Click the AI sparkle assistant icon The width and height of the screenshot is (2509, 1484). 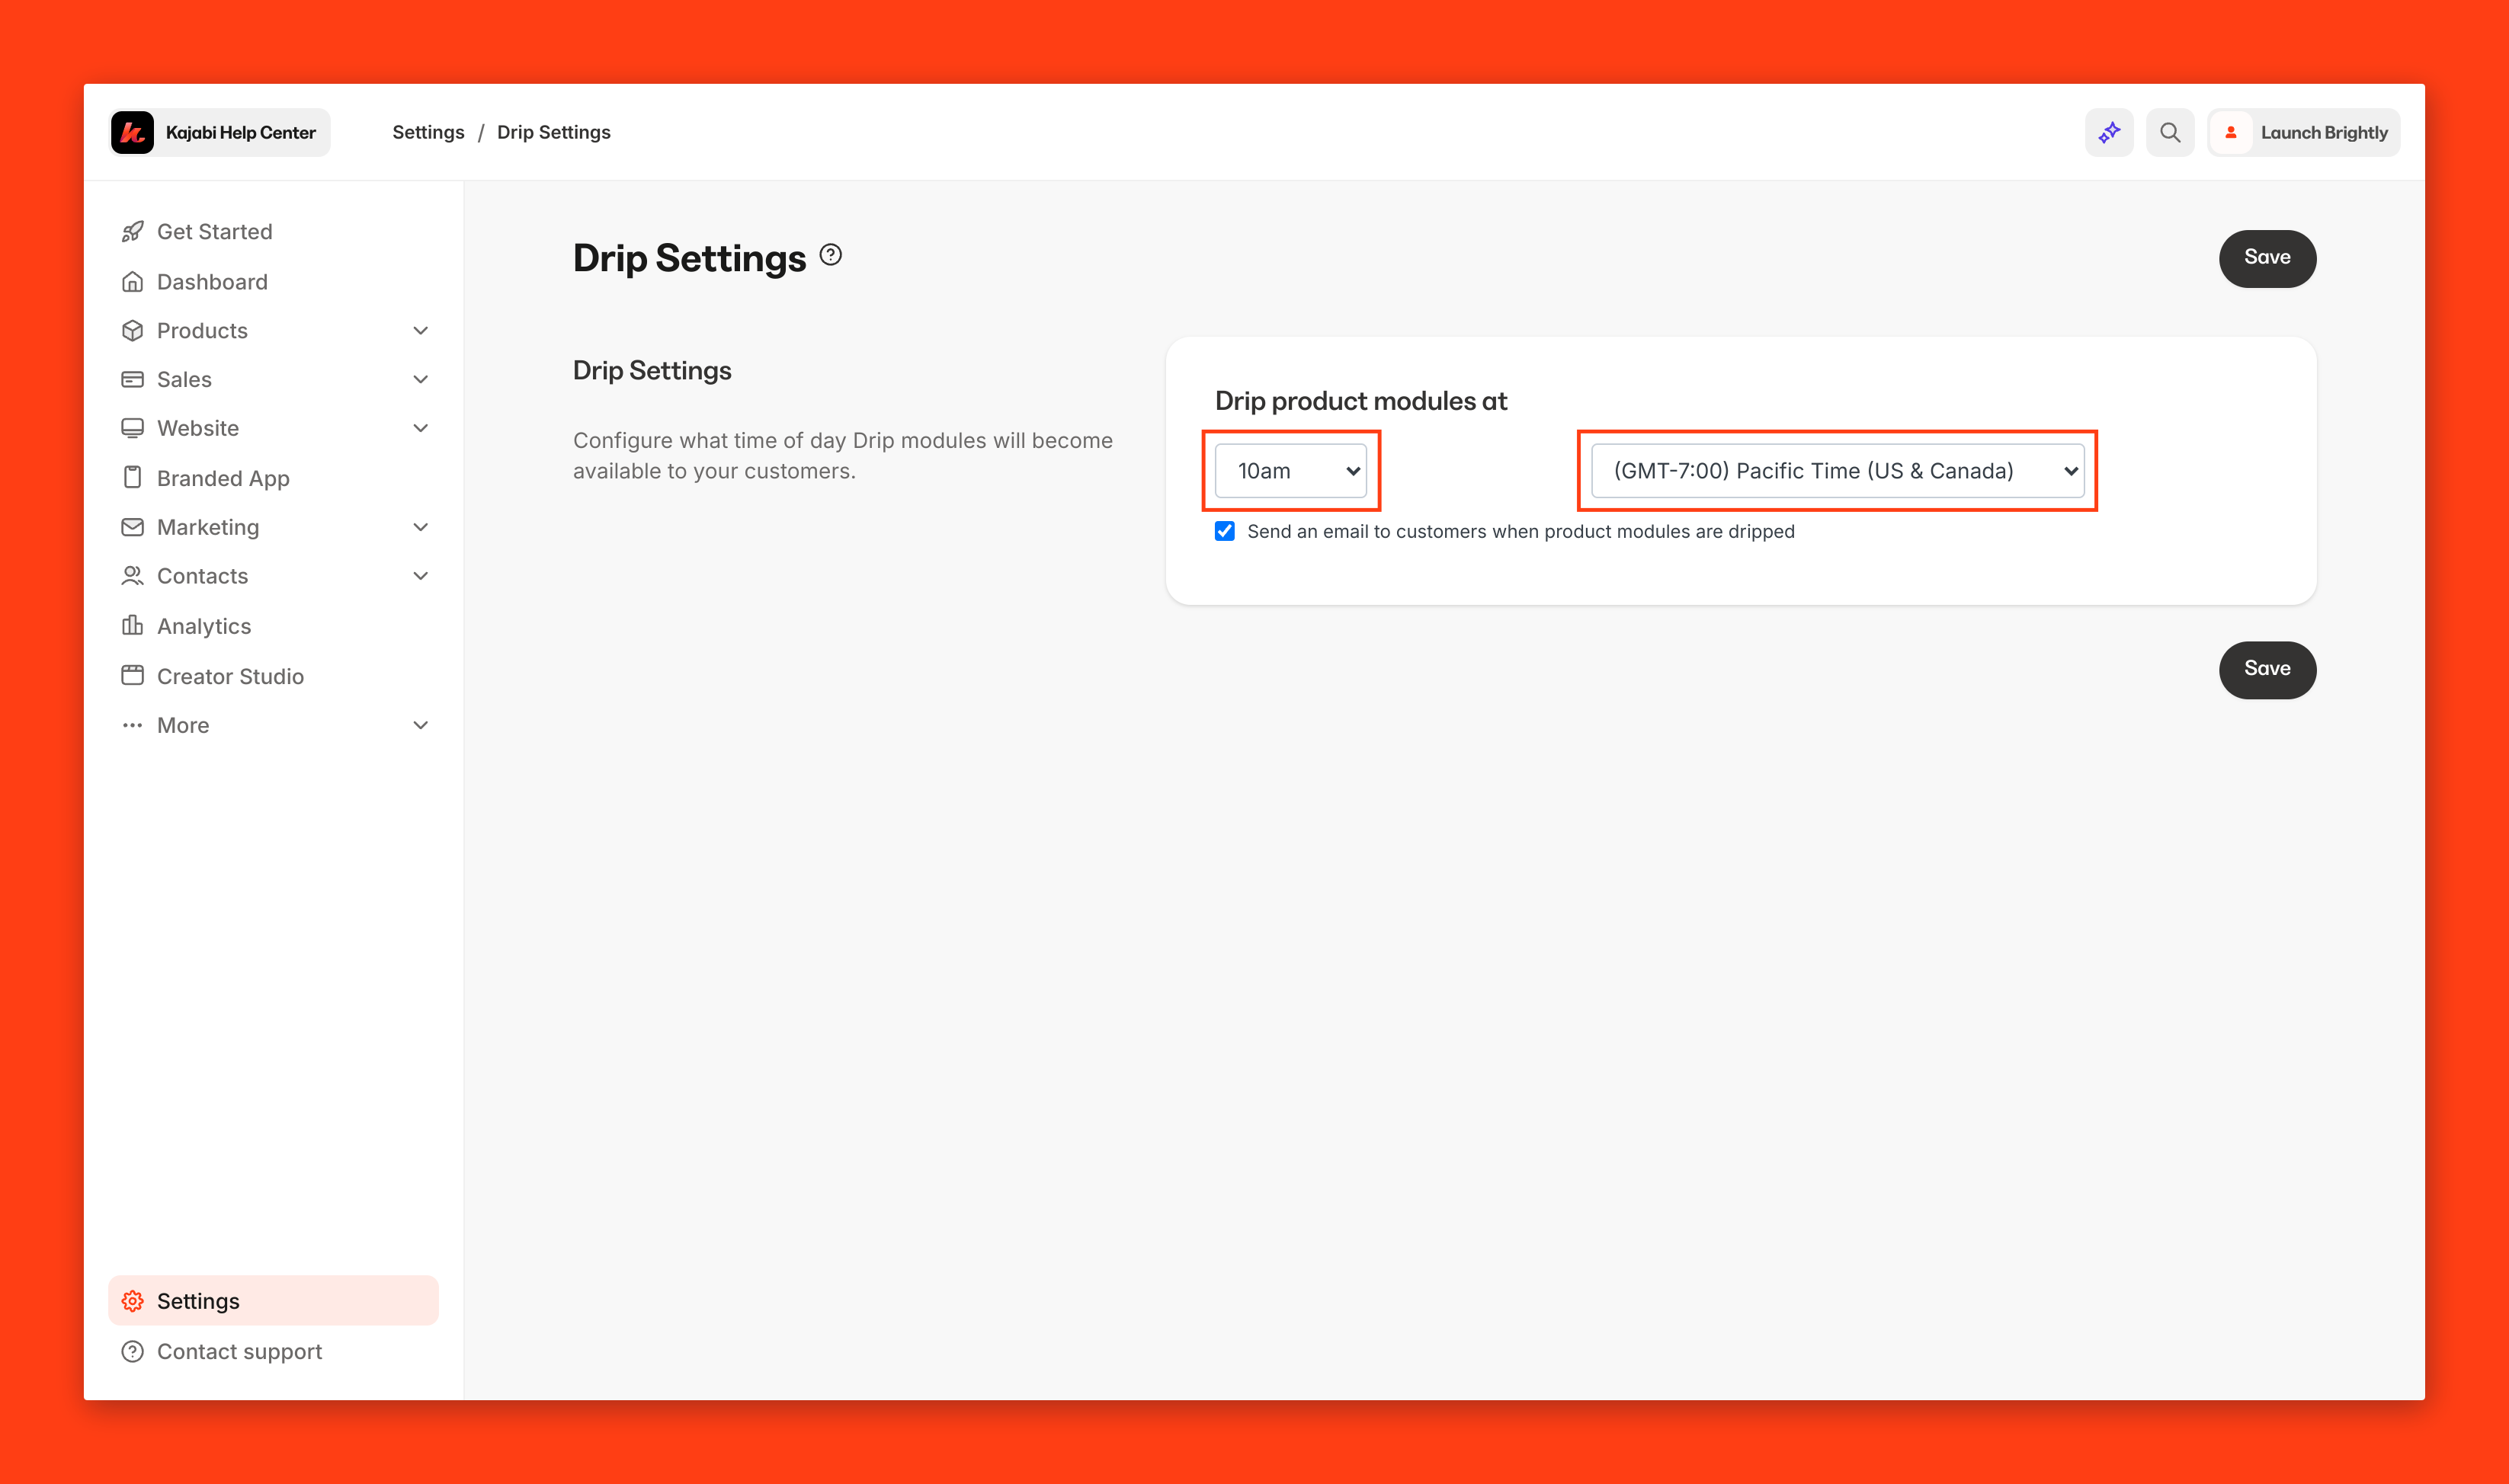point(2109,132)
